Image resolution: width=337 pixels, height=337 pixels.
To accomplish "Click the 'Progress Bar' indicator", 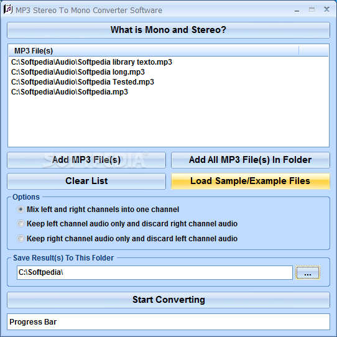I will coord(168,321).
